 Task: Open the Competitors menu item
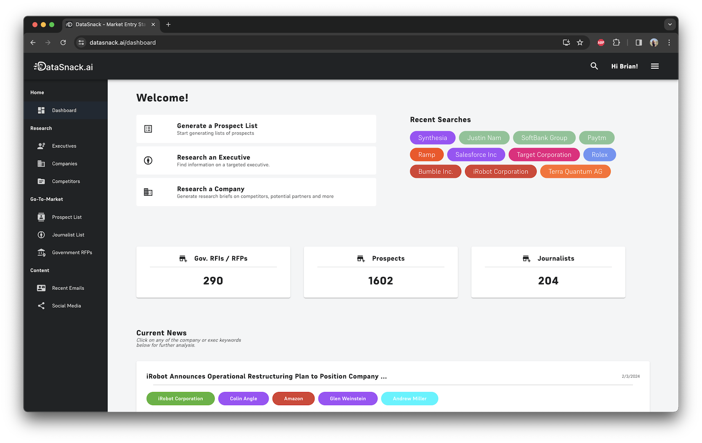66,181
